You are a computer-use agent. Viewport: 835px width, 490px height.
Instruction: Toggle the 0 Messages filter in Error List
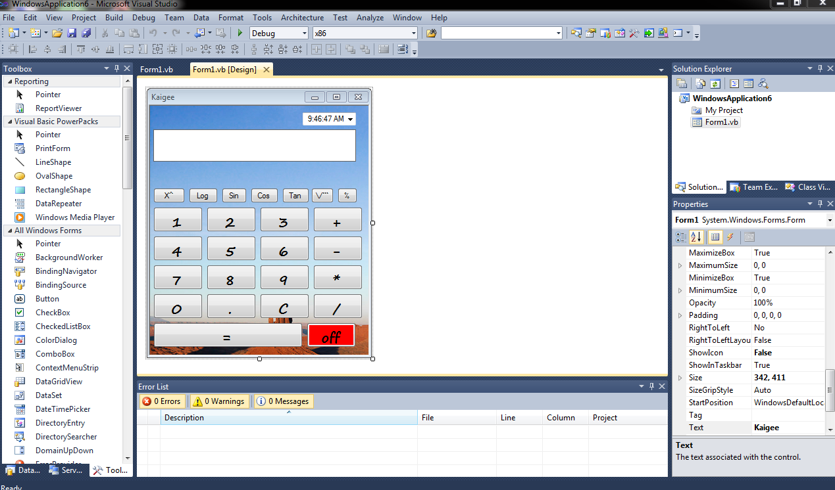[x=283, y=401]
